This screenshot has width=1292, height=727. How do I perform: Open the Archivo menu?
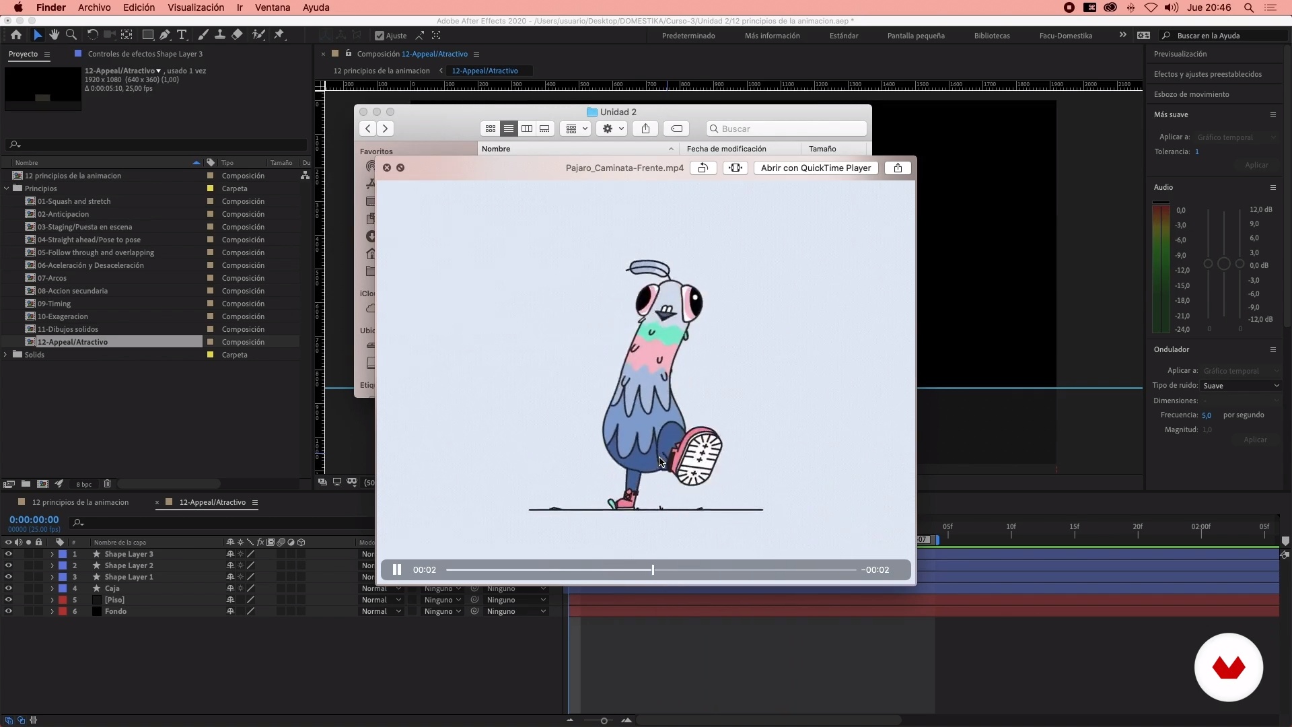[x=94, y=7]
